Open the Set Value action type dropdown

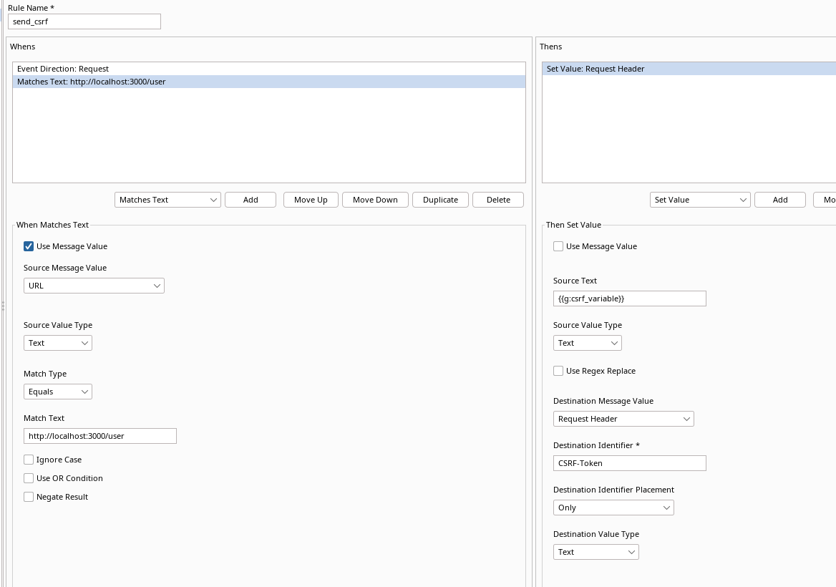click(699, 200)
